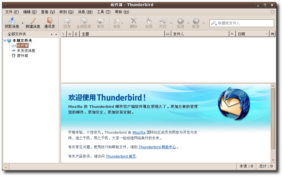Select the 收件箱 inbox folder
Screen dimensions: 283x177
[x=22, y=46]
